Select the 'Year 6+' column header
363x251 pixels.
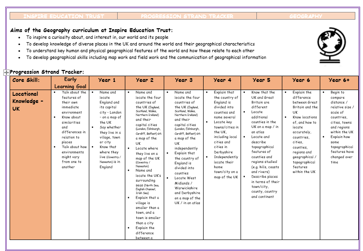pyautogui.click(x=339, y=80)
